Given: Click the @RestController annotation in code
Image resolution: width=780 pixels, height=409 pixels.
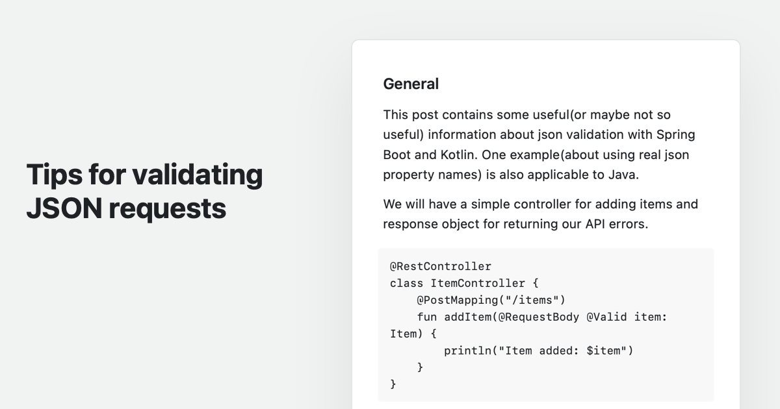Looking at the screenshot, I should click(x=441, y=266).
